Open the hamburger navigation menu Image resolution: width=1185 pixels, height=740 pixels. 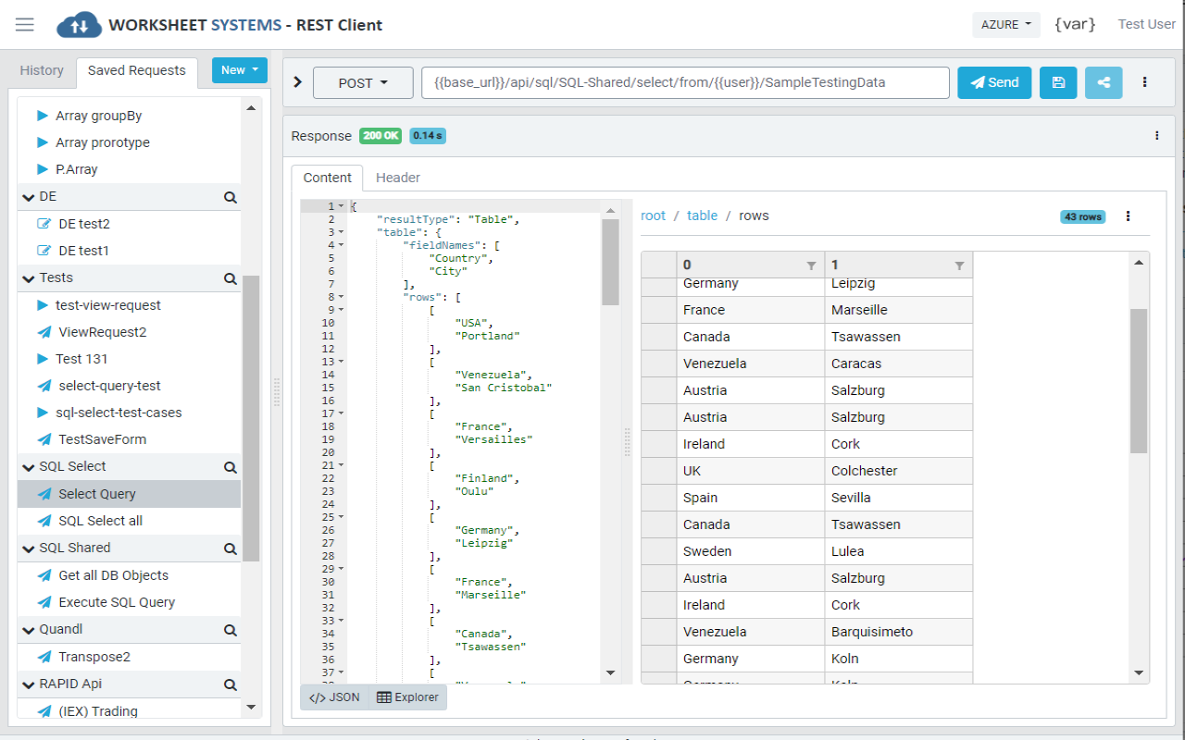pyautogui.click(x=25, y=25)
